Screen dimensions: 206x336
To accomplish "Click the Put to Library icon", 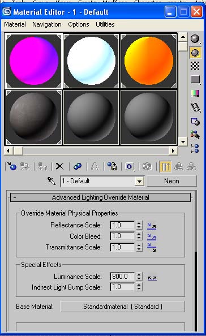I will (112, 166).
